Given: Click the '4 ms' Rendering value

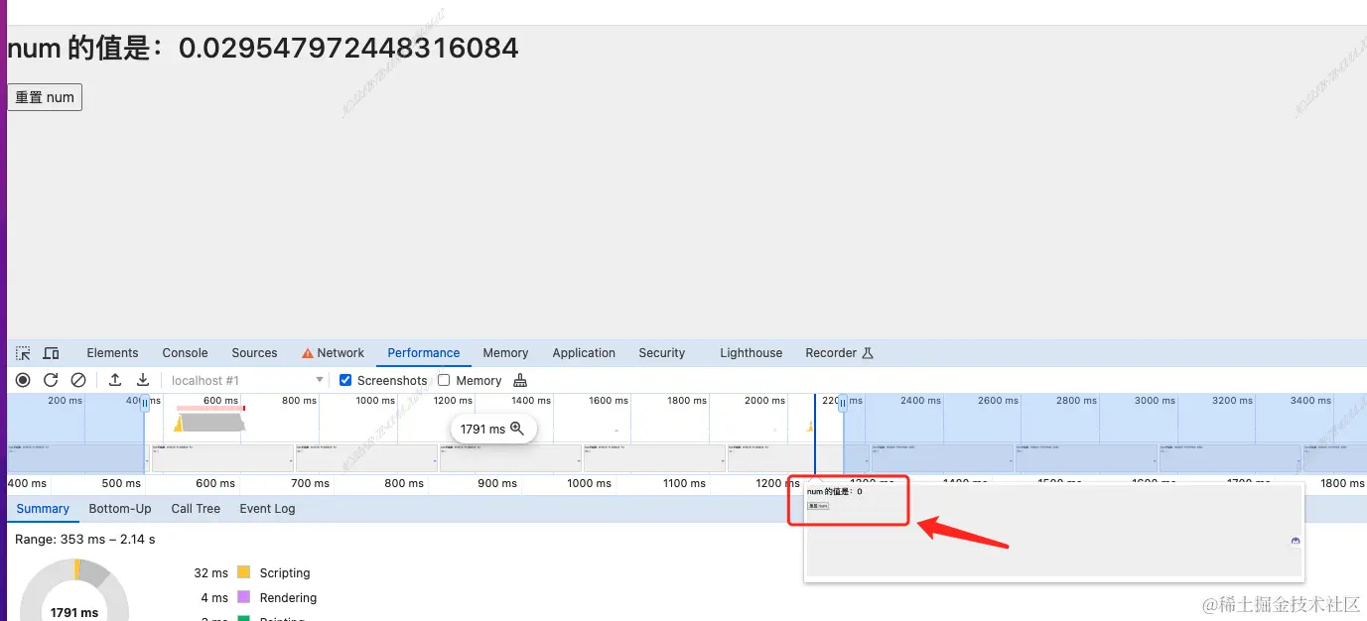Looking at the screenshot, I should (x=214, y=598).
